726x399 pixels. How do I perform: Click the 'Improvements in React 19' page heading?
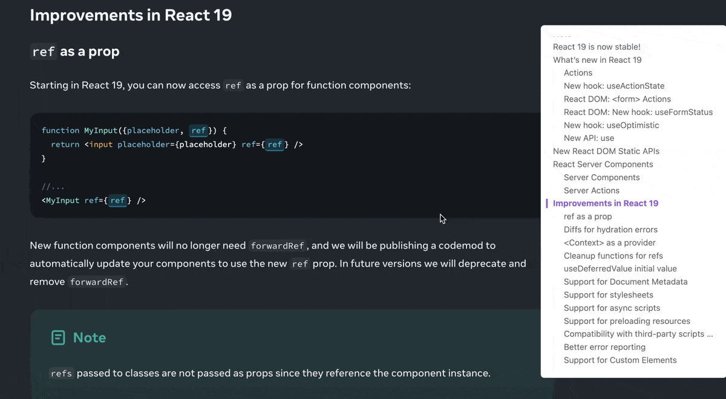click(x=131, y=15)
